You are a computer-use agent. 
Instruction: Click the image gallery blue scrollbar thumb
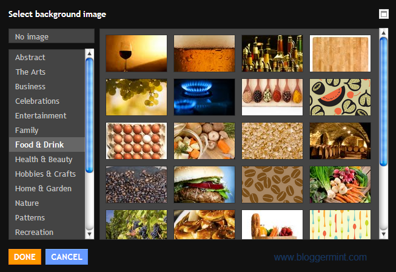pyautogui.click(x=384, y=101)
